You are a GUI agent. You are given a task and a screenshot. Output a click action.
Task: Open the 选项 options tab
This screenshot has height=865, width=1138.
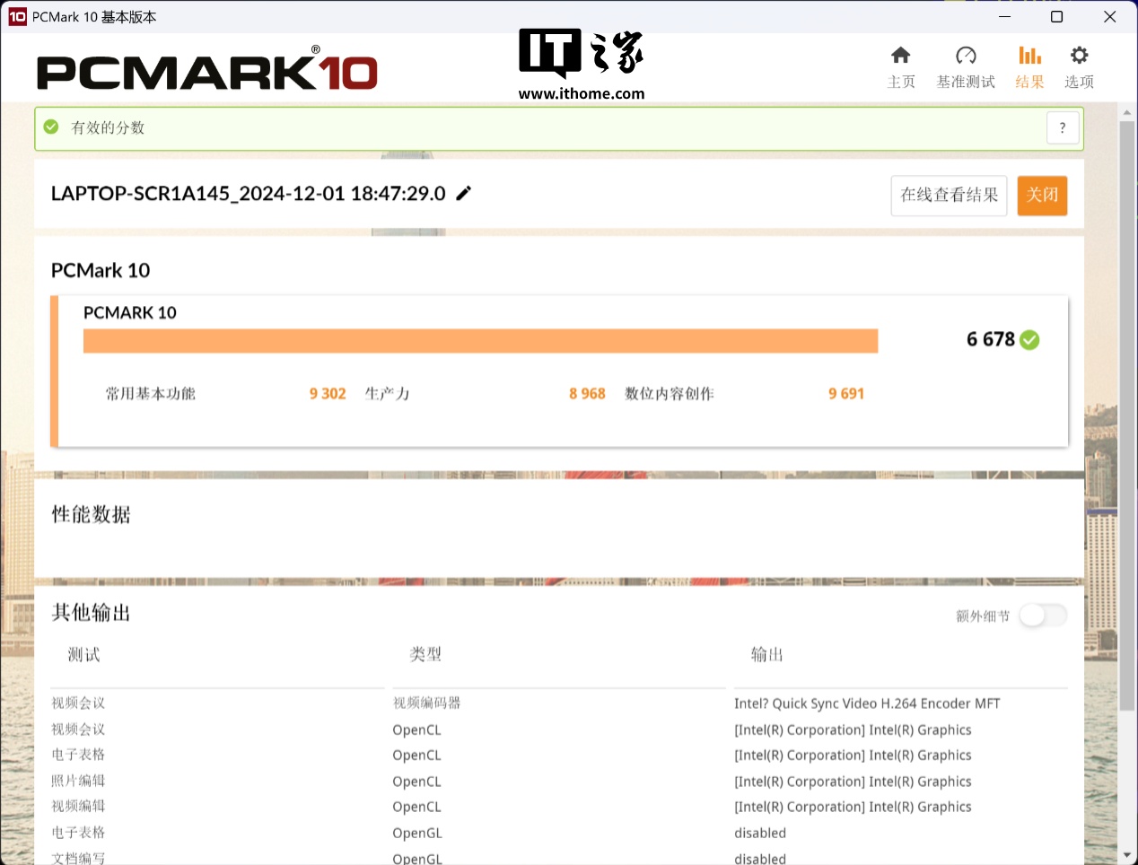coord(1079,68)
